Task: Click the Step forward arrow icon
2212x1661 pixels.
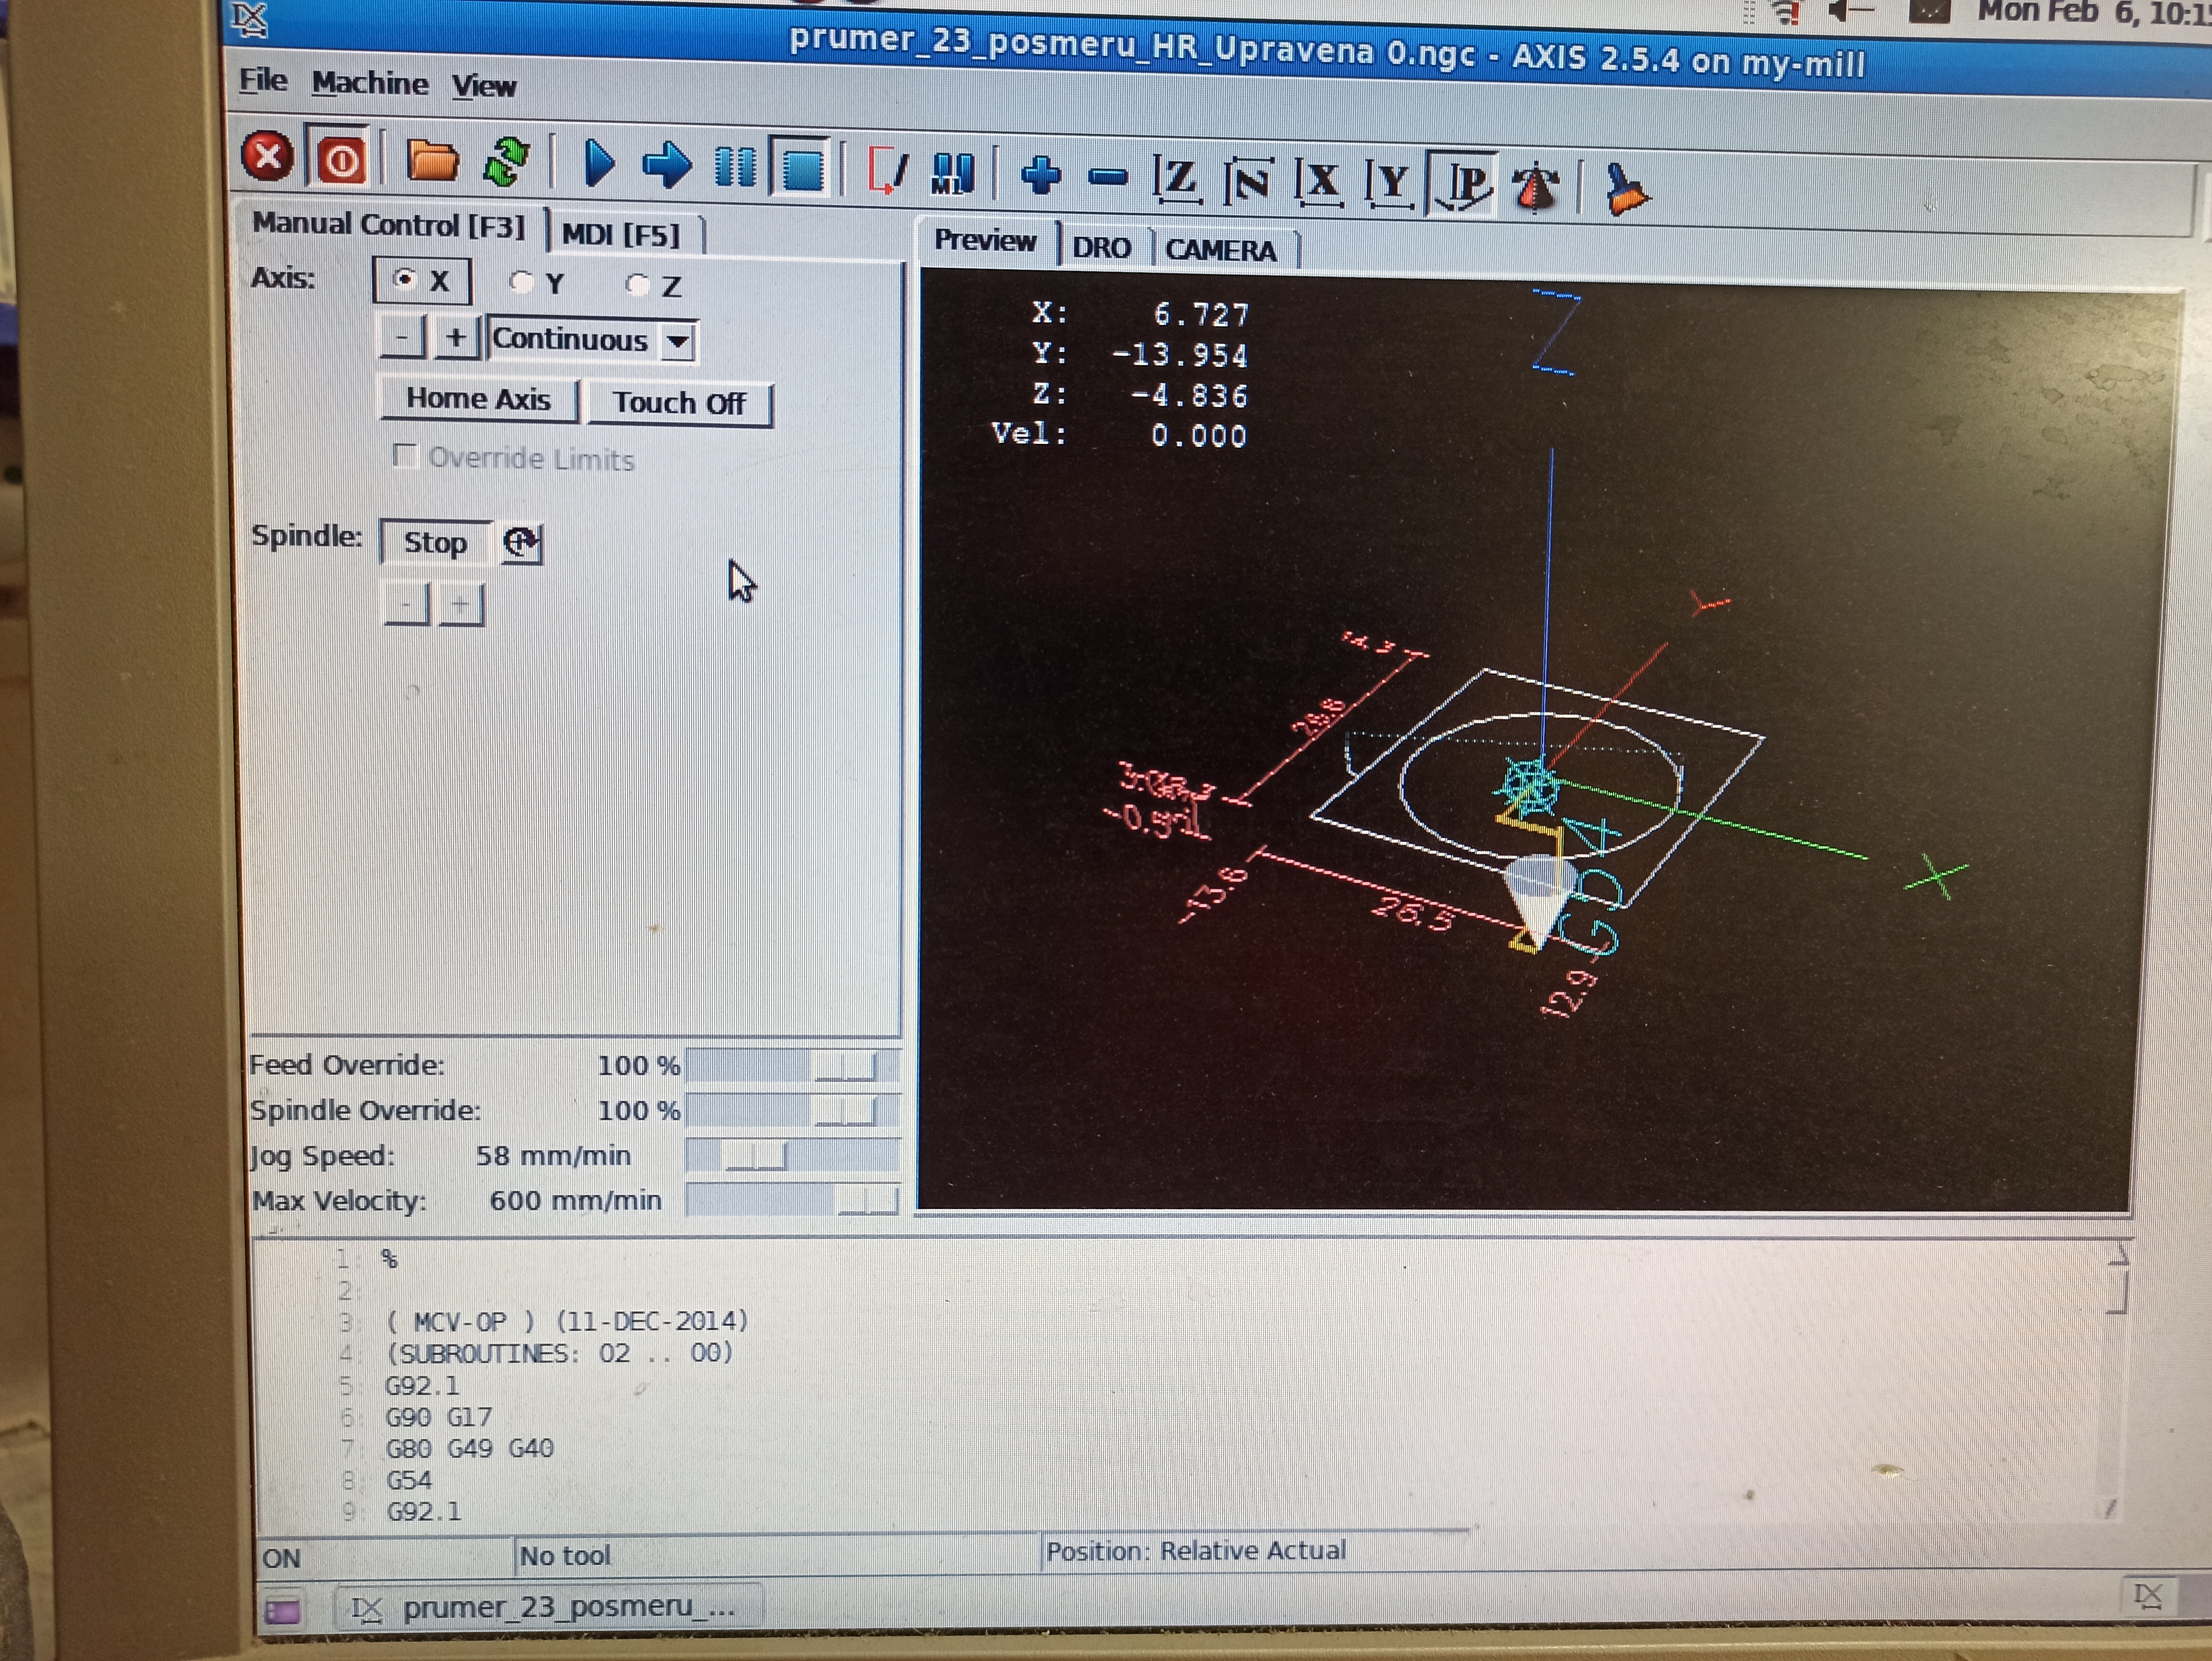Action: [x=666, y=165]
